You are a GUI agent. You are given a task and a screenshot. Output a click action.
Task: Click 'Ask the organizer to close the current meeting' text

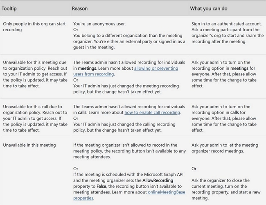tap(221, 183)
